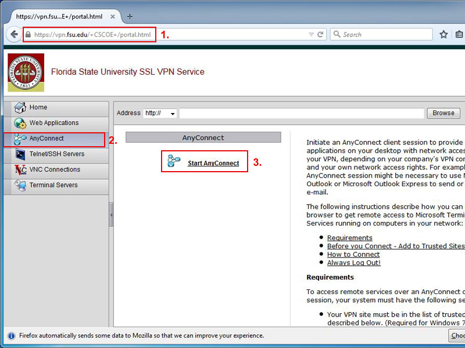
Task: Expand the URL bar history dropdown arrow
Action: point(311,35)
